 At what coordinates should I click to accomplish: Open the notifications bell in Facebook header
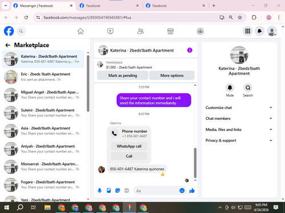[260, 31]
